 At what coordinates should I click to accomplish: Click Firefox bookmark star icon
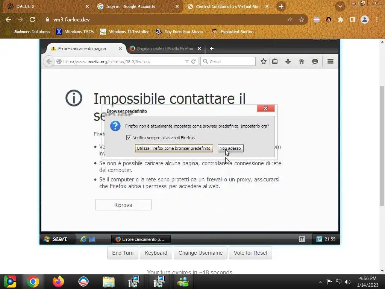pos(263,61)
